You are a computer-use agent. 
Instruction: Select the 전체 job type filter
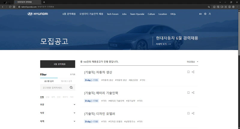42,97
